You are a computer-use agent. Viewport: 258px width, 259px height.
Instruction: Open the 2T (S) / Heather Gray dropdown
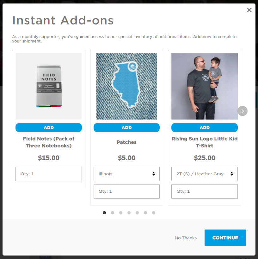tap(205, 174)
